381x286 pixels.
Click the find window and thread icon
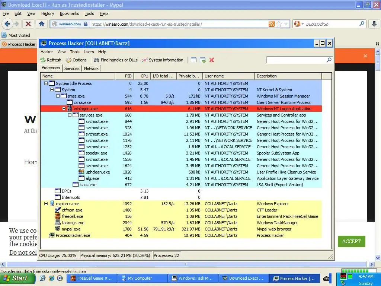pyautogui.click(x=203, y=60)
